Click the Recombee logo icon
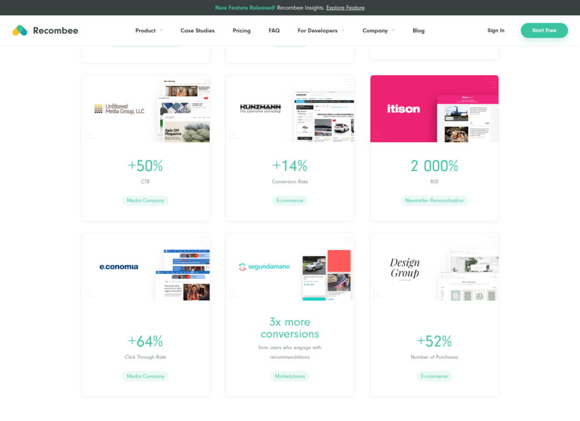Viewport: 580px width, 421px height. [x=20, y=31]
